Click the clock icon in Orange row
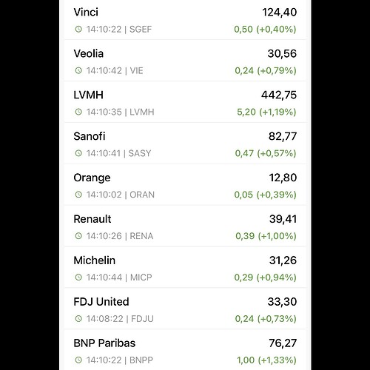Viewport: 370px width, 370px height. click(78, 195)
